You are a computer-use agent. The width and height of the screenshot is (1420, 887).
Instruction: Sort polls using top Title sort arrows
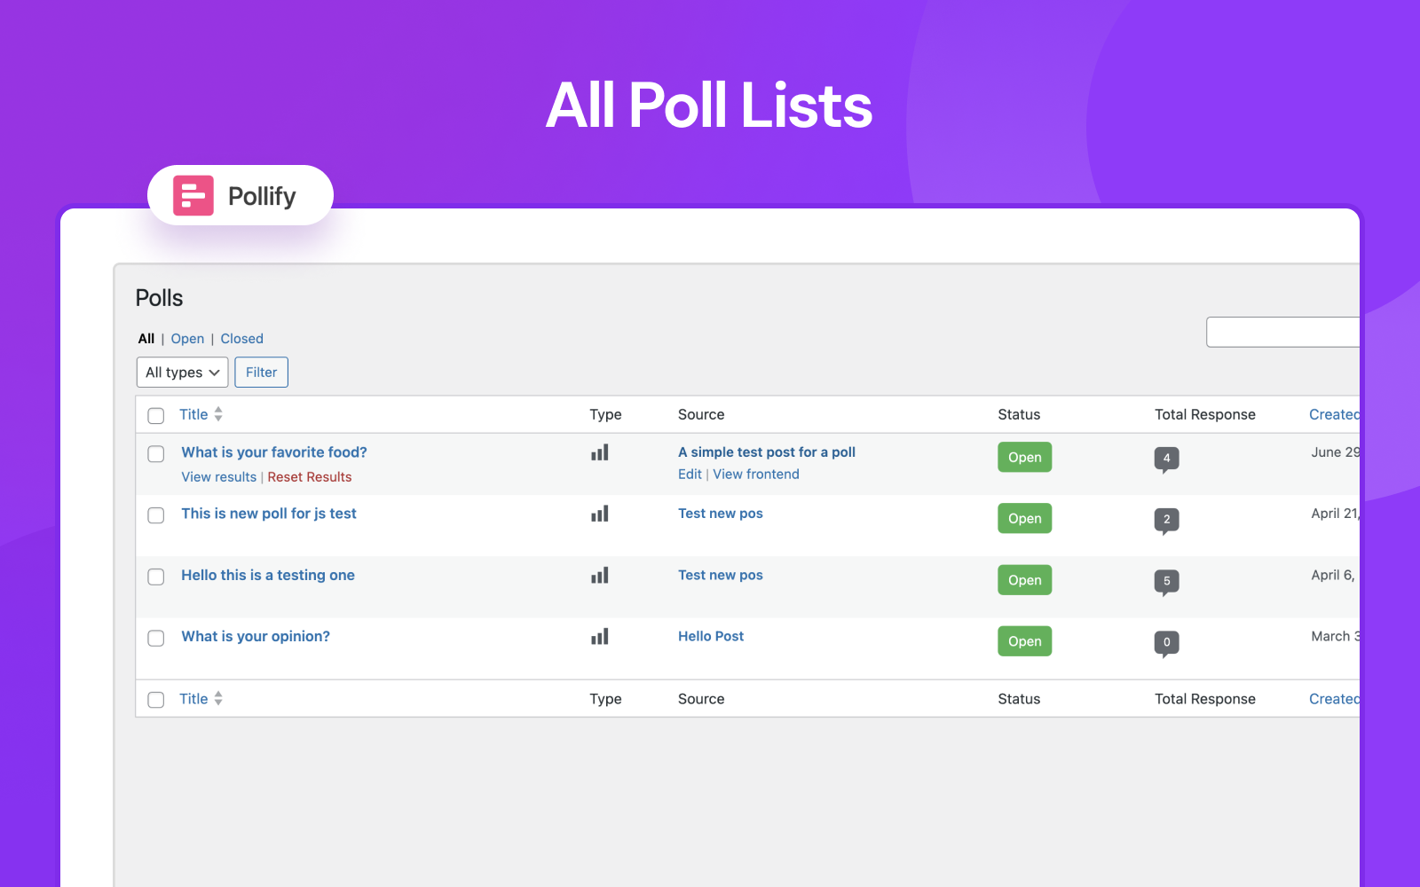[218, 414]
